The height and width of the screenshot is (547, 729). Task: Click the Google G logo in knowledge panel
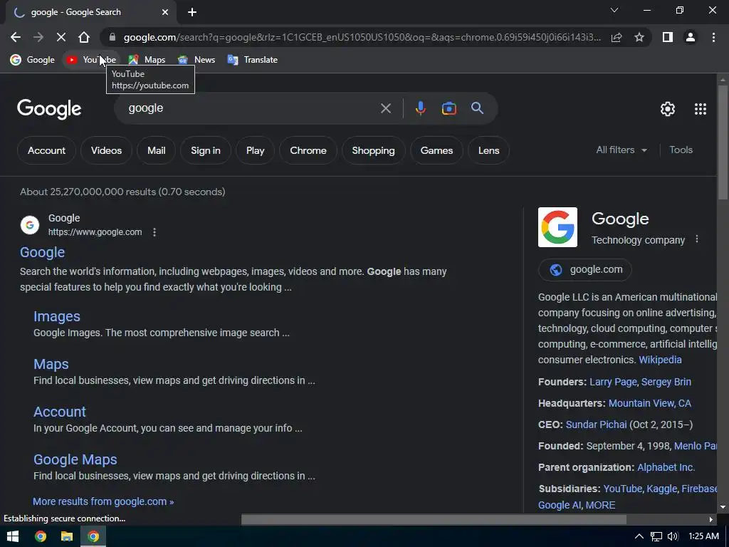[x=557, y=227]
